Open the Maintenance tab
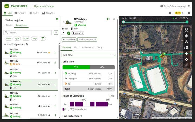This screenshot has width=195, height=122. point(88,47)
